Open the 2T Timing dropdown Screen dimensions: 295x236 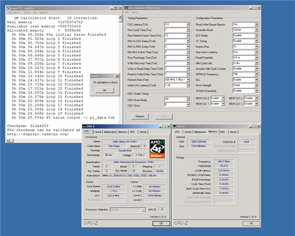coord(256,41)
